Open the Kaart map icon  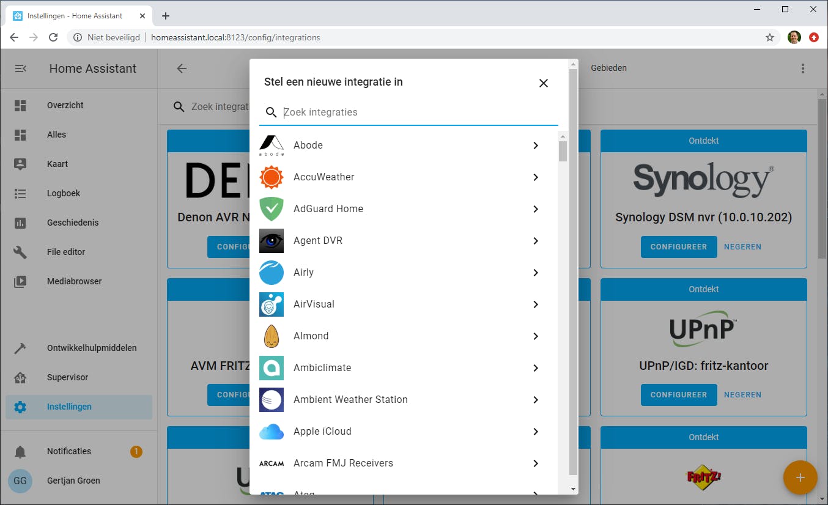pyautogui.click(x=20, y=164)
